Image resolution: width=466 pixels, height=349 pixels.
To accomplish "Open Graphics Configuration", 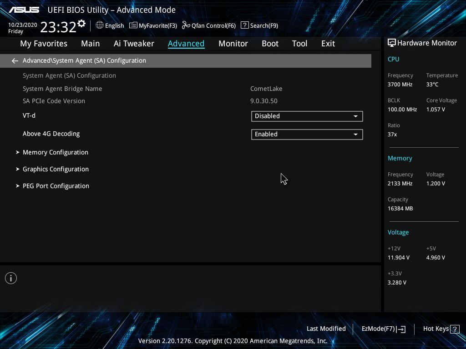I will 56,169.
